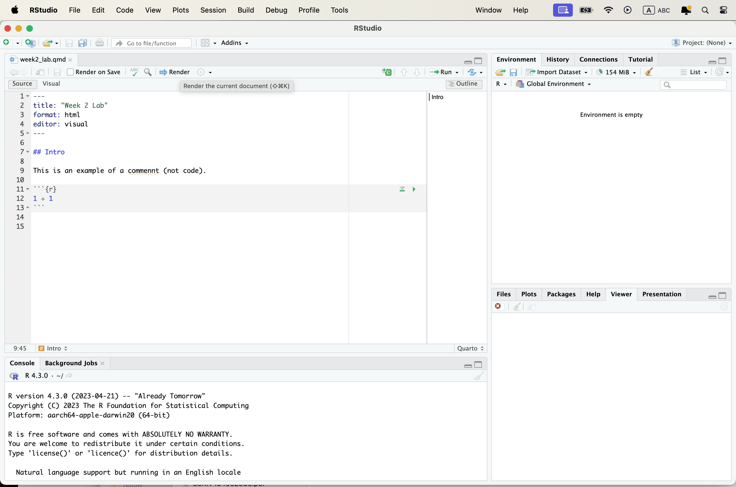Image resolution: width=736 pixels, height=487 pixels.
Task: Click run all chunks above icon
Action: tap(402, 189)
